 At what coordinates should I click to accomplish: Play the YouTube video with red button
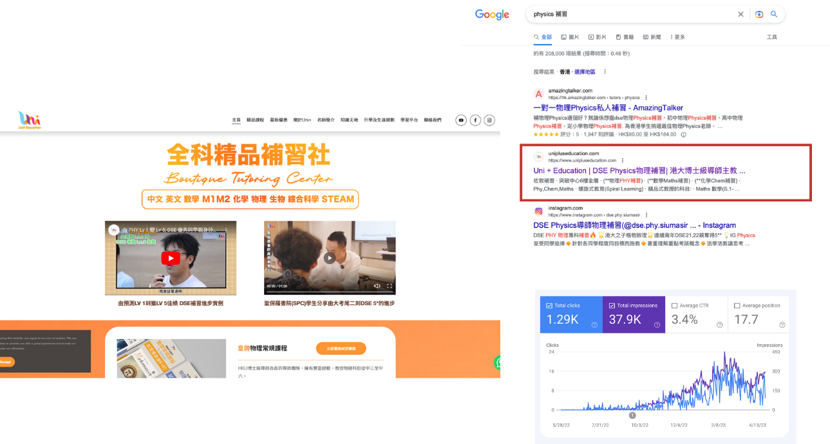click(170, 258)
